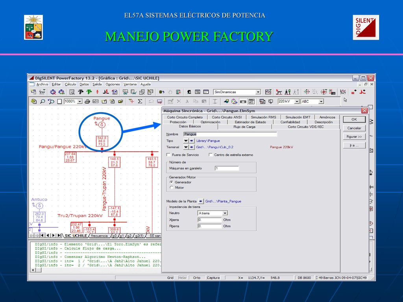403x302 pixels.
Task: Open the Datos menu
Action: coord(84,84)
